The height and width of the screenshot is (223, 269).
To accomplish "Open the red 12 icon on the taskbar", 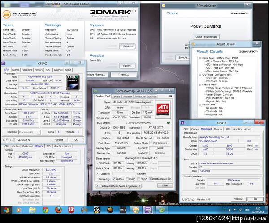I will point(71,210).
